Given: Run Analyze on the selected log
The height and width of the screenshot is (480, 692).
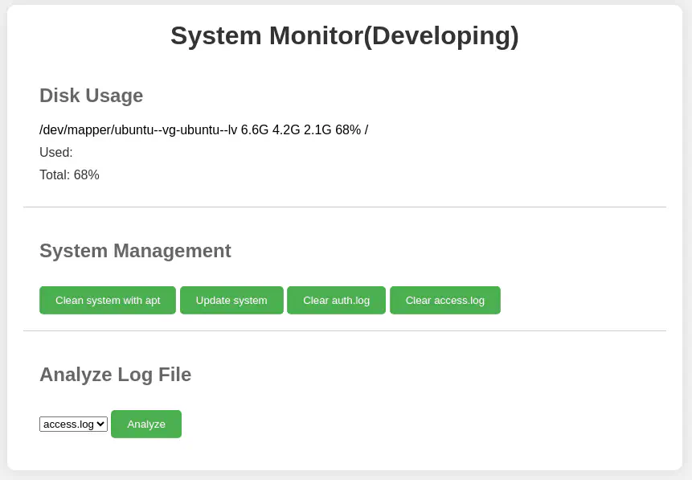Looking at the screenshot, I should (x=146, y=424).
